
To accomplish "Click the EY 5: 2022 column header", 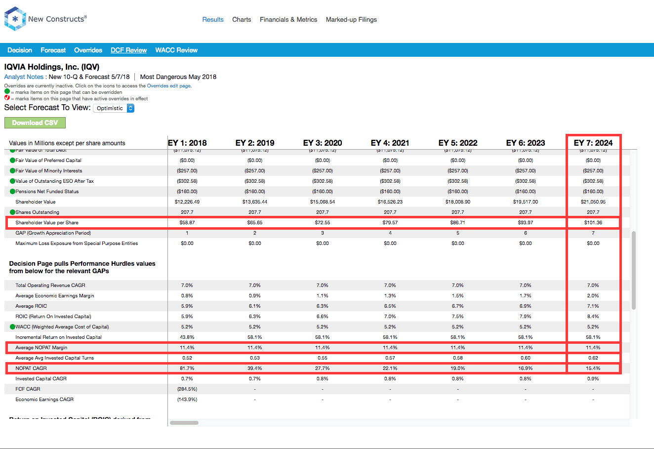I will (458, 143).
